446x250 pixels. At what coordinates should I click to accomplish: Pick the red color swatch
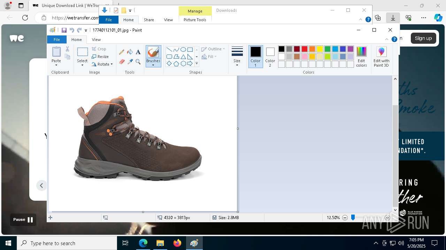click(x=305, y=49)
